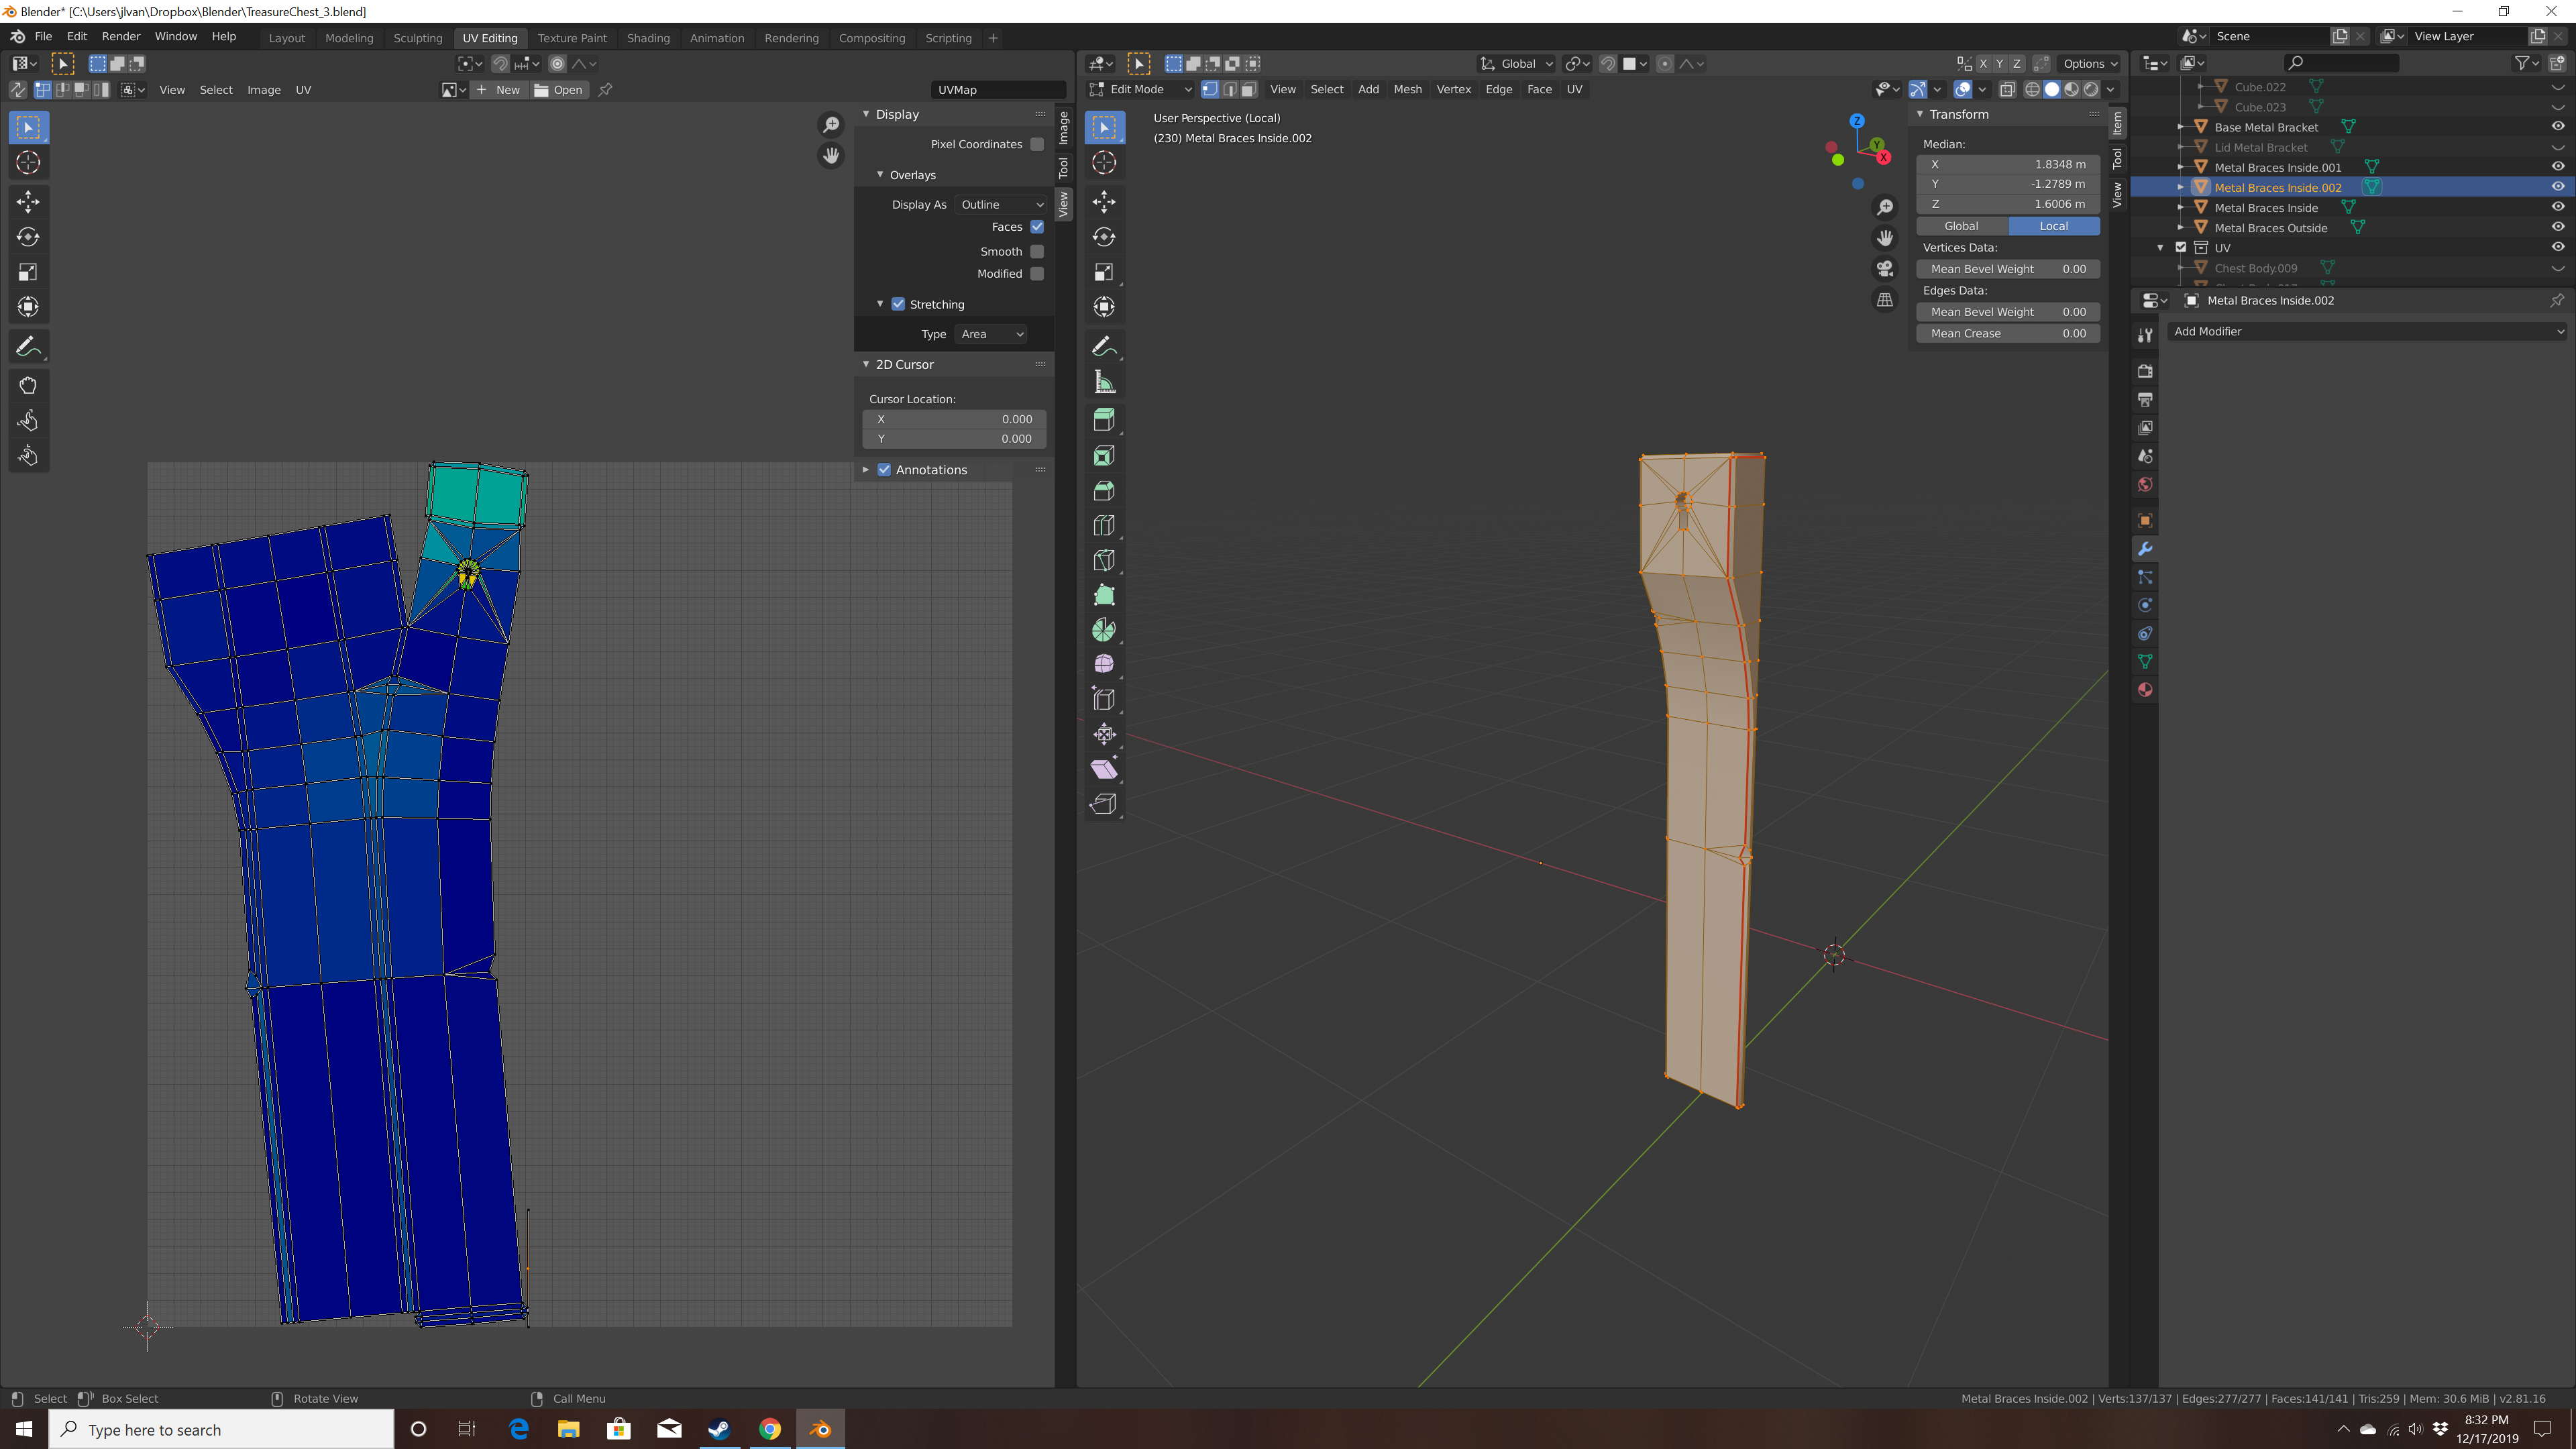The width and height of the screenshot is (2576, 1449).
Task: Disable the Stretching checkbox
Action: tap(898, 304)
